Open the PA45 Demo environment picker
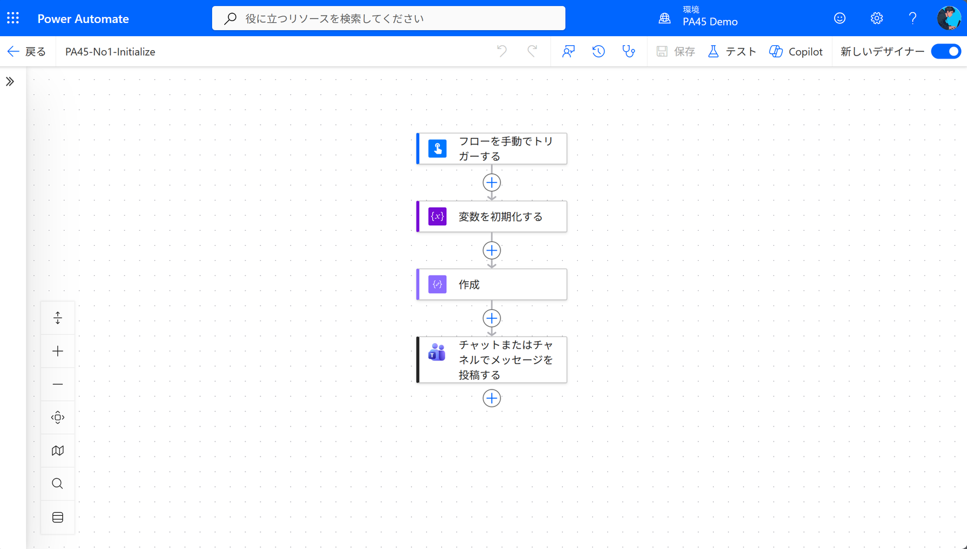Screen dimensions: 967x549 tap(699, 17)
